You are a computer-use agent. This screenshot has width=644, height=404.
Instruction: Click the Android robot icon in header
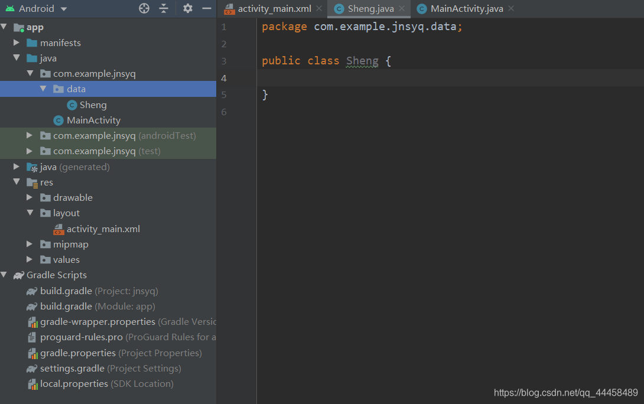(10, 9)
